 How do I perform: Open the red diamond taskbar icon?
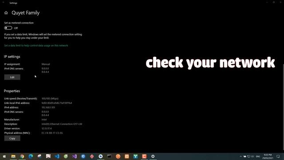(x=92, y=156)
